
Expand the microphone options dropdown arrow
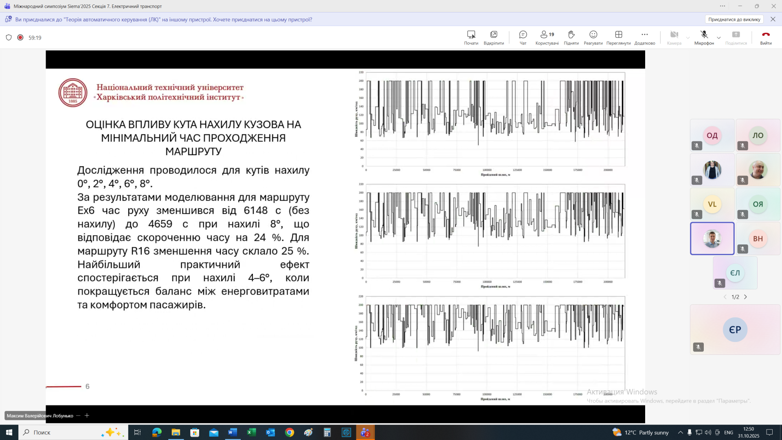tap(719, 37)
